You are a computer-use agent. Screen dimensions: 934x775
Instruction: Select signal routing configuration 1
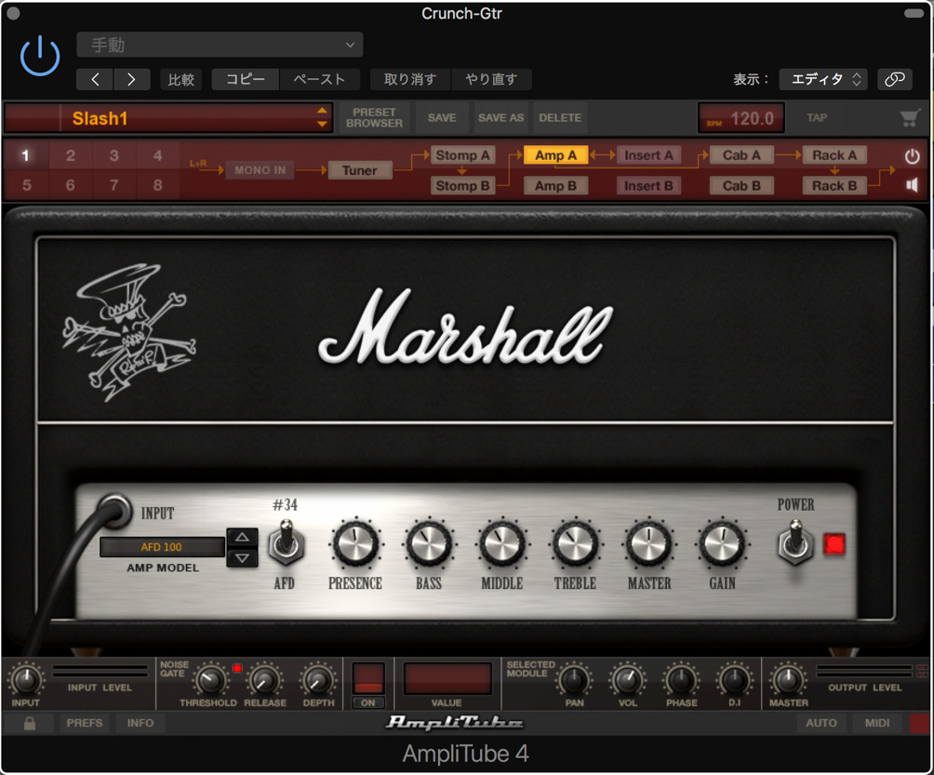26,156
